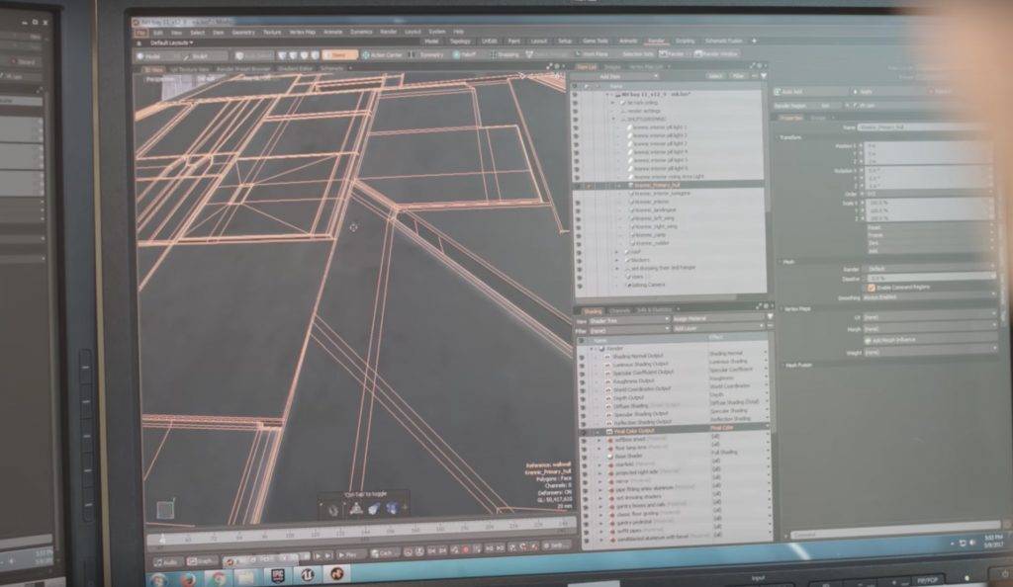Open the Smoothing dropdown
Screen dimensions: 1013x587
(929, 298)
